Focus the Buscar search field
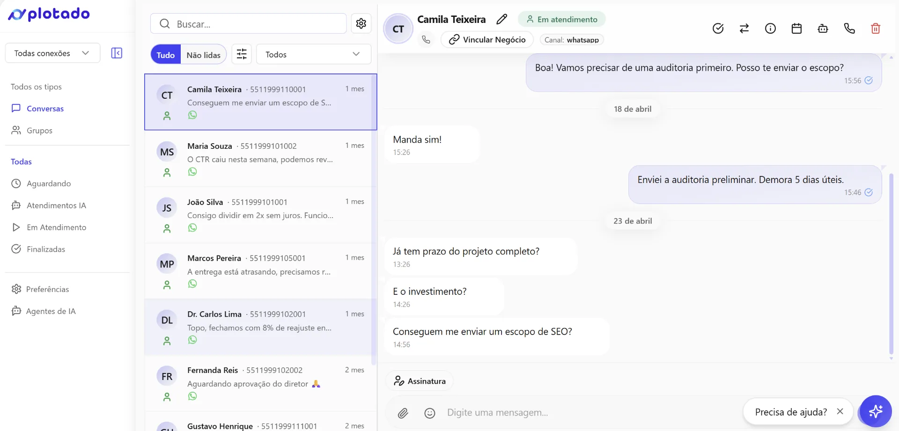The height and width of the screenshot is (431, 899). (x=249, y=23)
